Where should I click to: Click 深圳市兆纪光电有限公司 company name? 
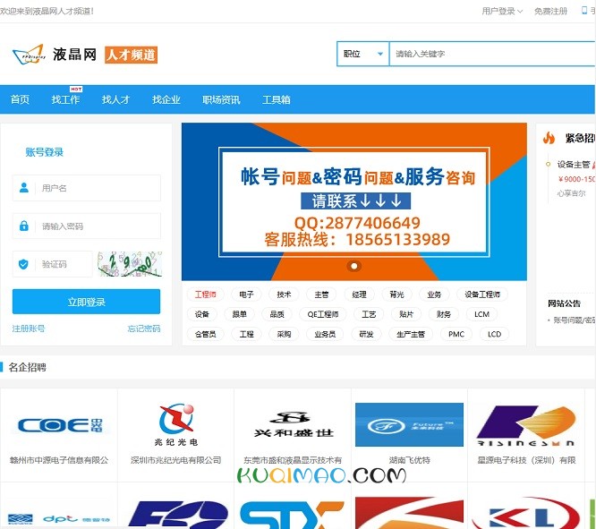176,460
